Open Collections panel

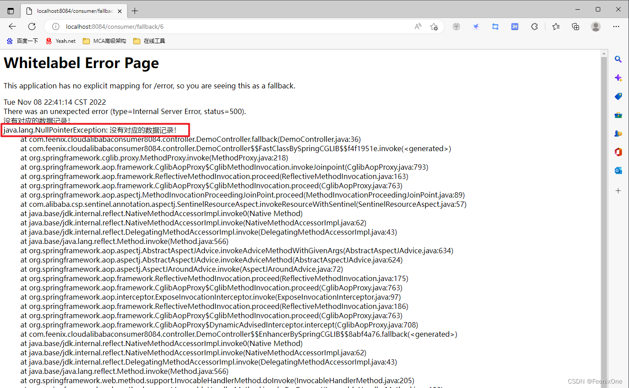[x=575, y=27]
